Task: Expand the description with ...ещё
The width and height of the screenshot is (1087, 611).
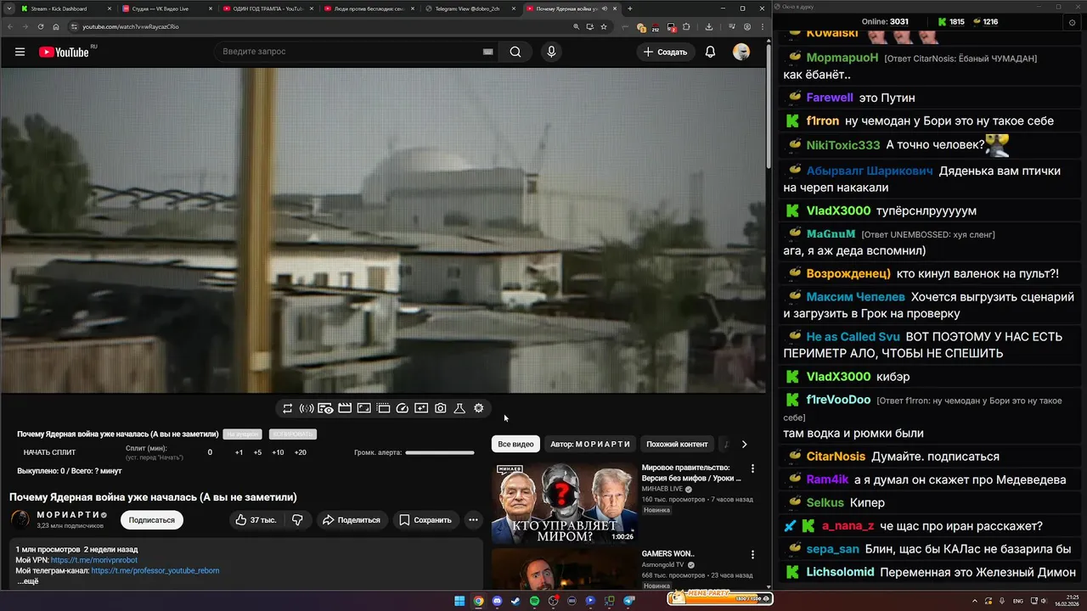Action: 27,581
